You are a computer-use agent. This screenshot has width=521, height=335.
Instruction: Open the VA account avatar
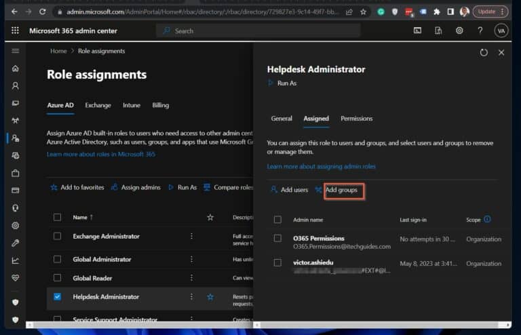coord(501,31)
